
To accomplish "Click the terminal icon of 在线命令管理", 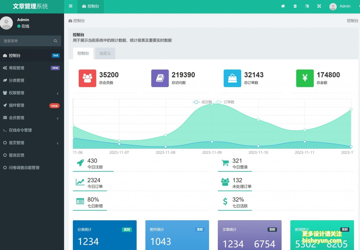I will pos(5,130).
